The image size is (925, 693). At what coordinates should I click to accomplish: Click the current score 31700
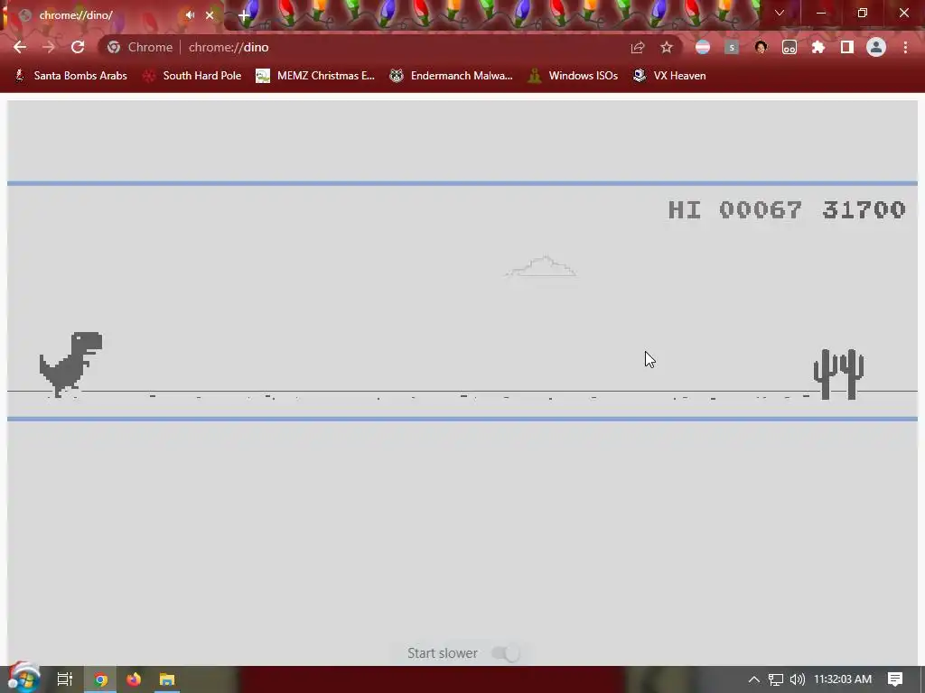(864, 209)
